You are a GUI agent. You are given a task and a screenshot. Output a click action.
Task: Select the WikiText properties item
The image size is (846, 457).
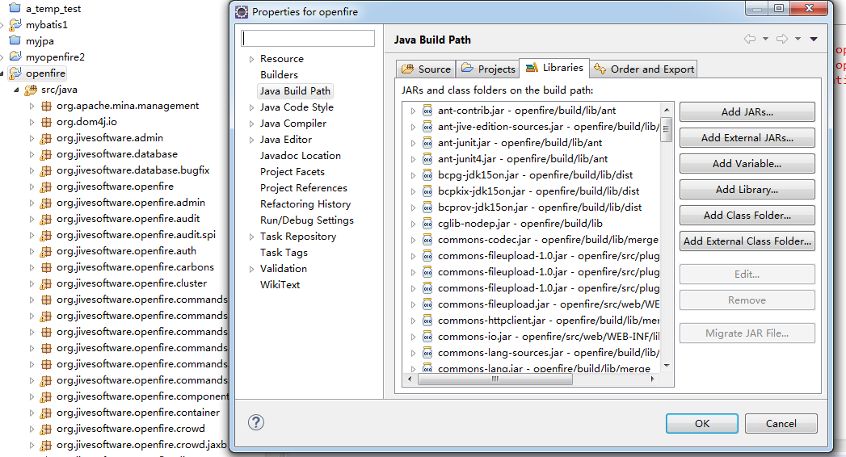tap(280, 285)
